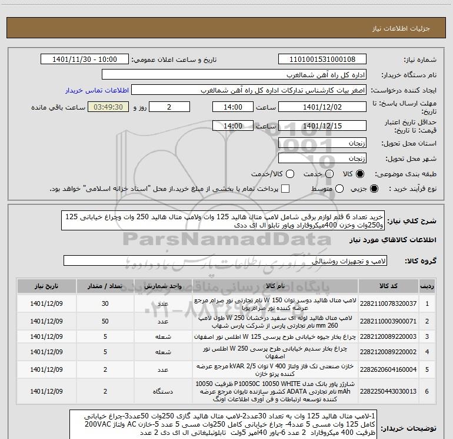Viewport: 453px width, 439px height.
Task: Choose the 'متوسط' purchase process radio
Action: point(339,189)
